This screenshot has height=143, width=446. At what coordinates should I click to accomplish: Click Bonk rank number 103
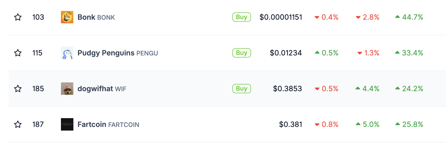click(x=38, y=17)
